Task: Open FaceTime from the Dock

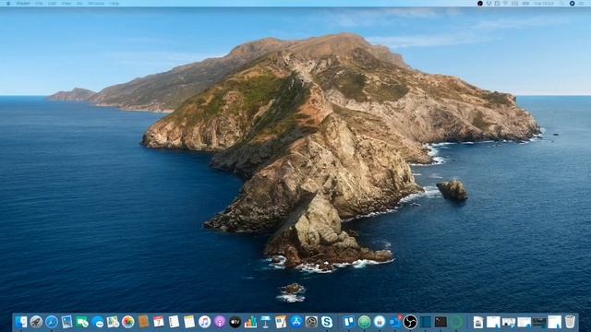Action: coord(82,322)
